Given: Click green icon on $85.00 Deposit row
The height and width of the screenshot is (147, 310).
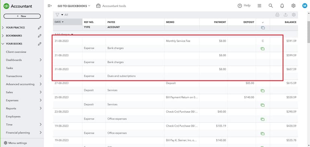Looking at the screenshot, I should [x=262, y=91].
